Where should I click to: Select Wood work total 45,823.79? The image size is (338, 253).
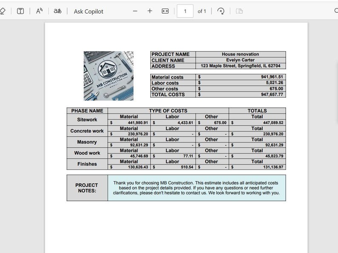click(x=274, y=156)
